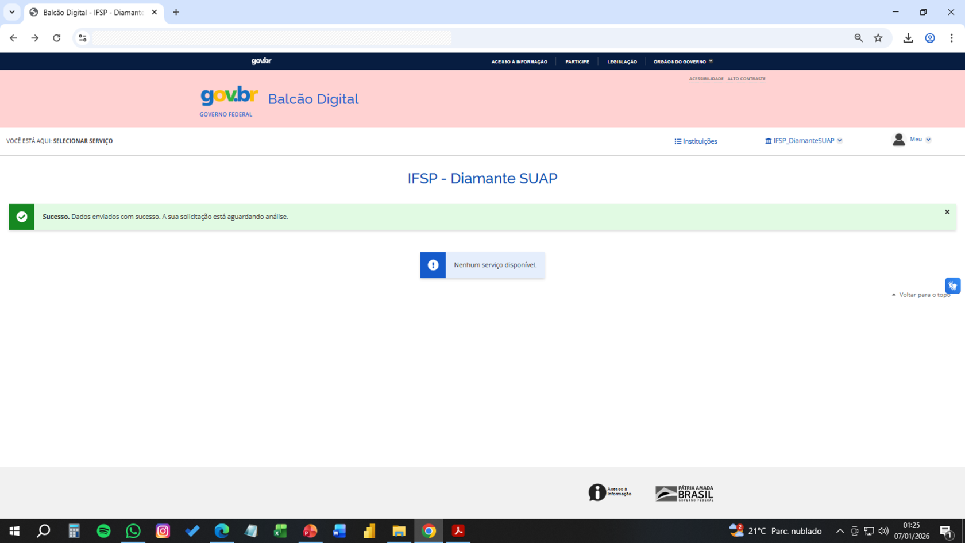
Task: Open WhatsApp from the taskbar
Action: (x=133, y=531)
